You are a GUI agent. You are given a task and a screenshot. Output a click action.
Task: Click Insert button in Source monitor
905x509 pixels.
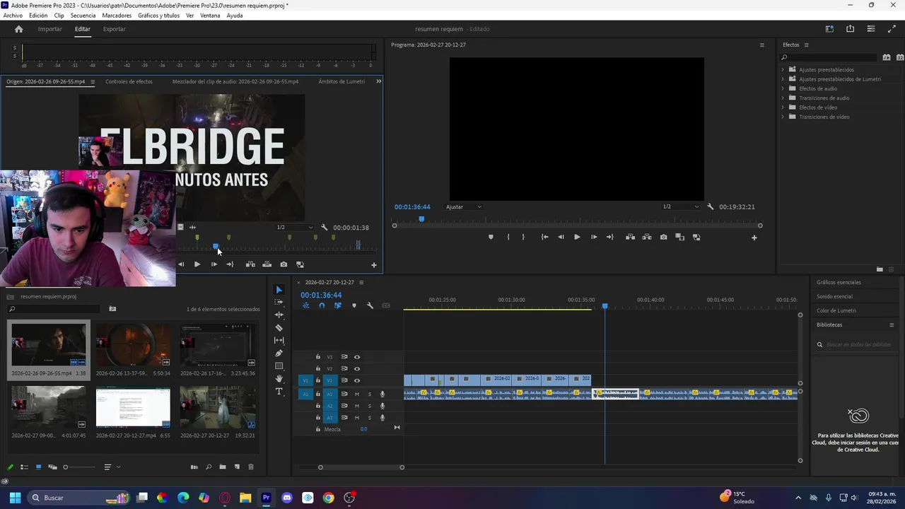(x=250, y=264)
